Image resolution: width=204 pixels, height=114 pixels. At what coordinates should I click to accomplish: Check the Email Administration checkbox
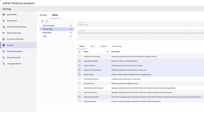coord(80,79)
